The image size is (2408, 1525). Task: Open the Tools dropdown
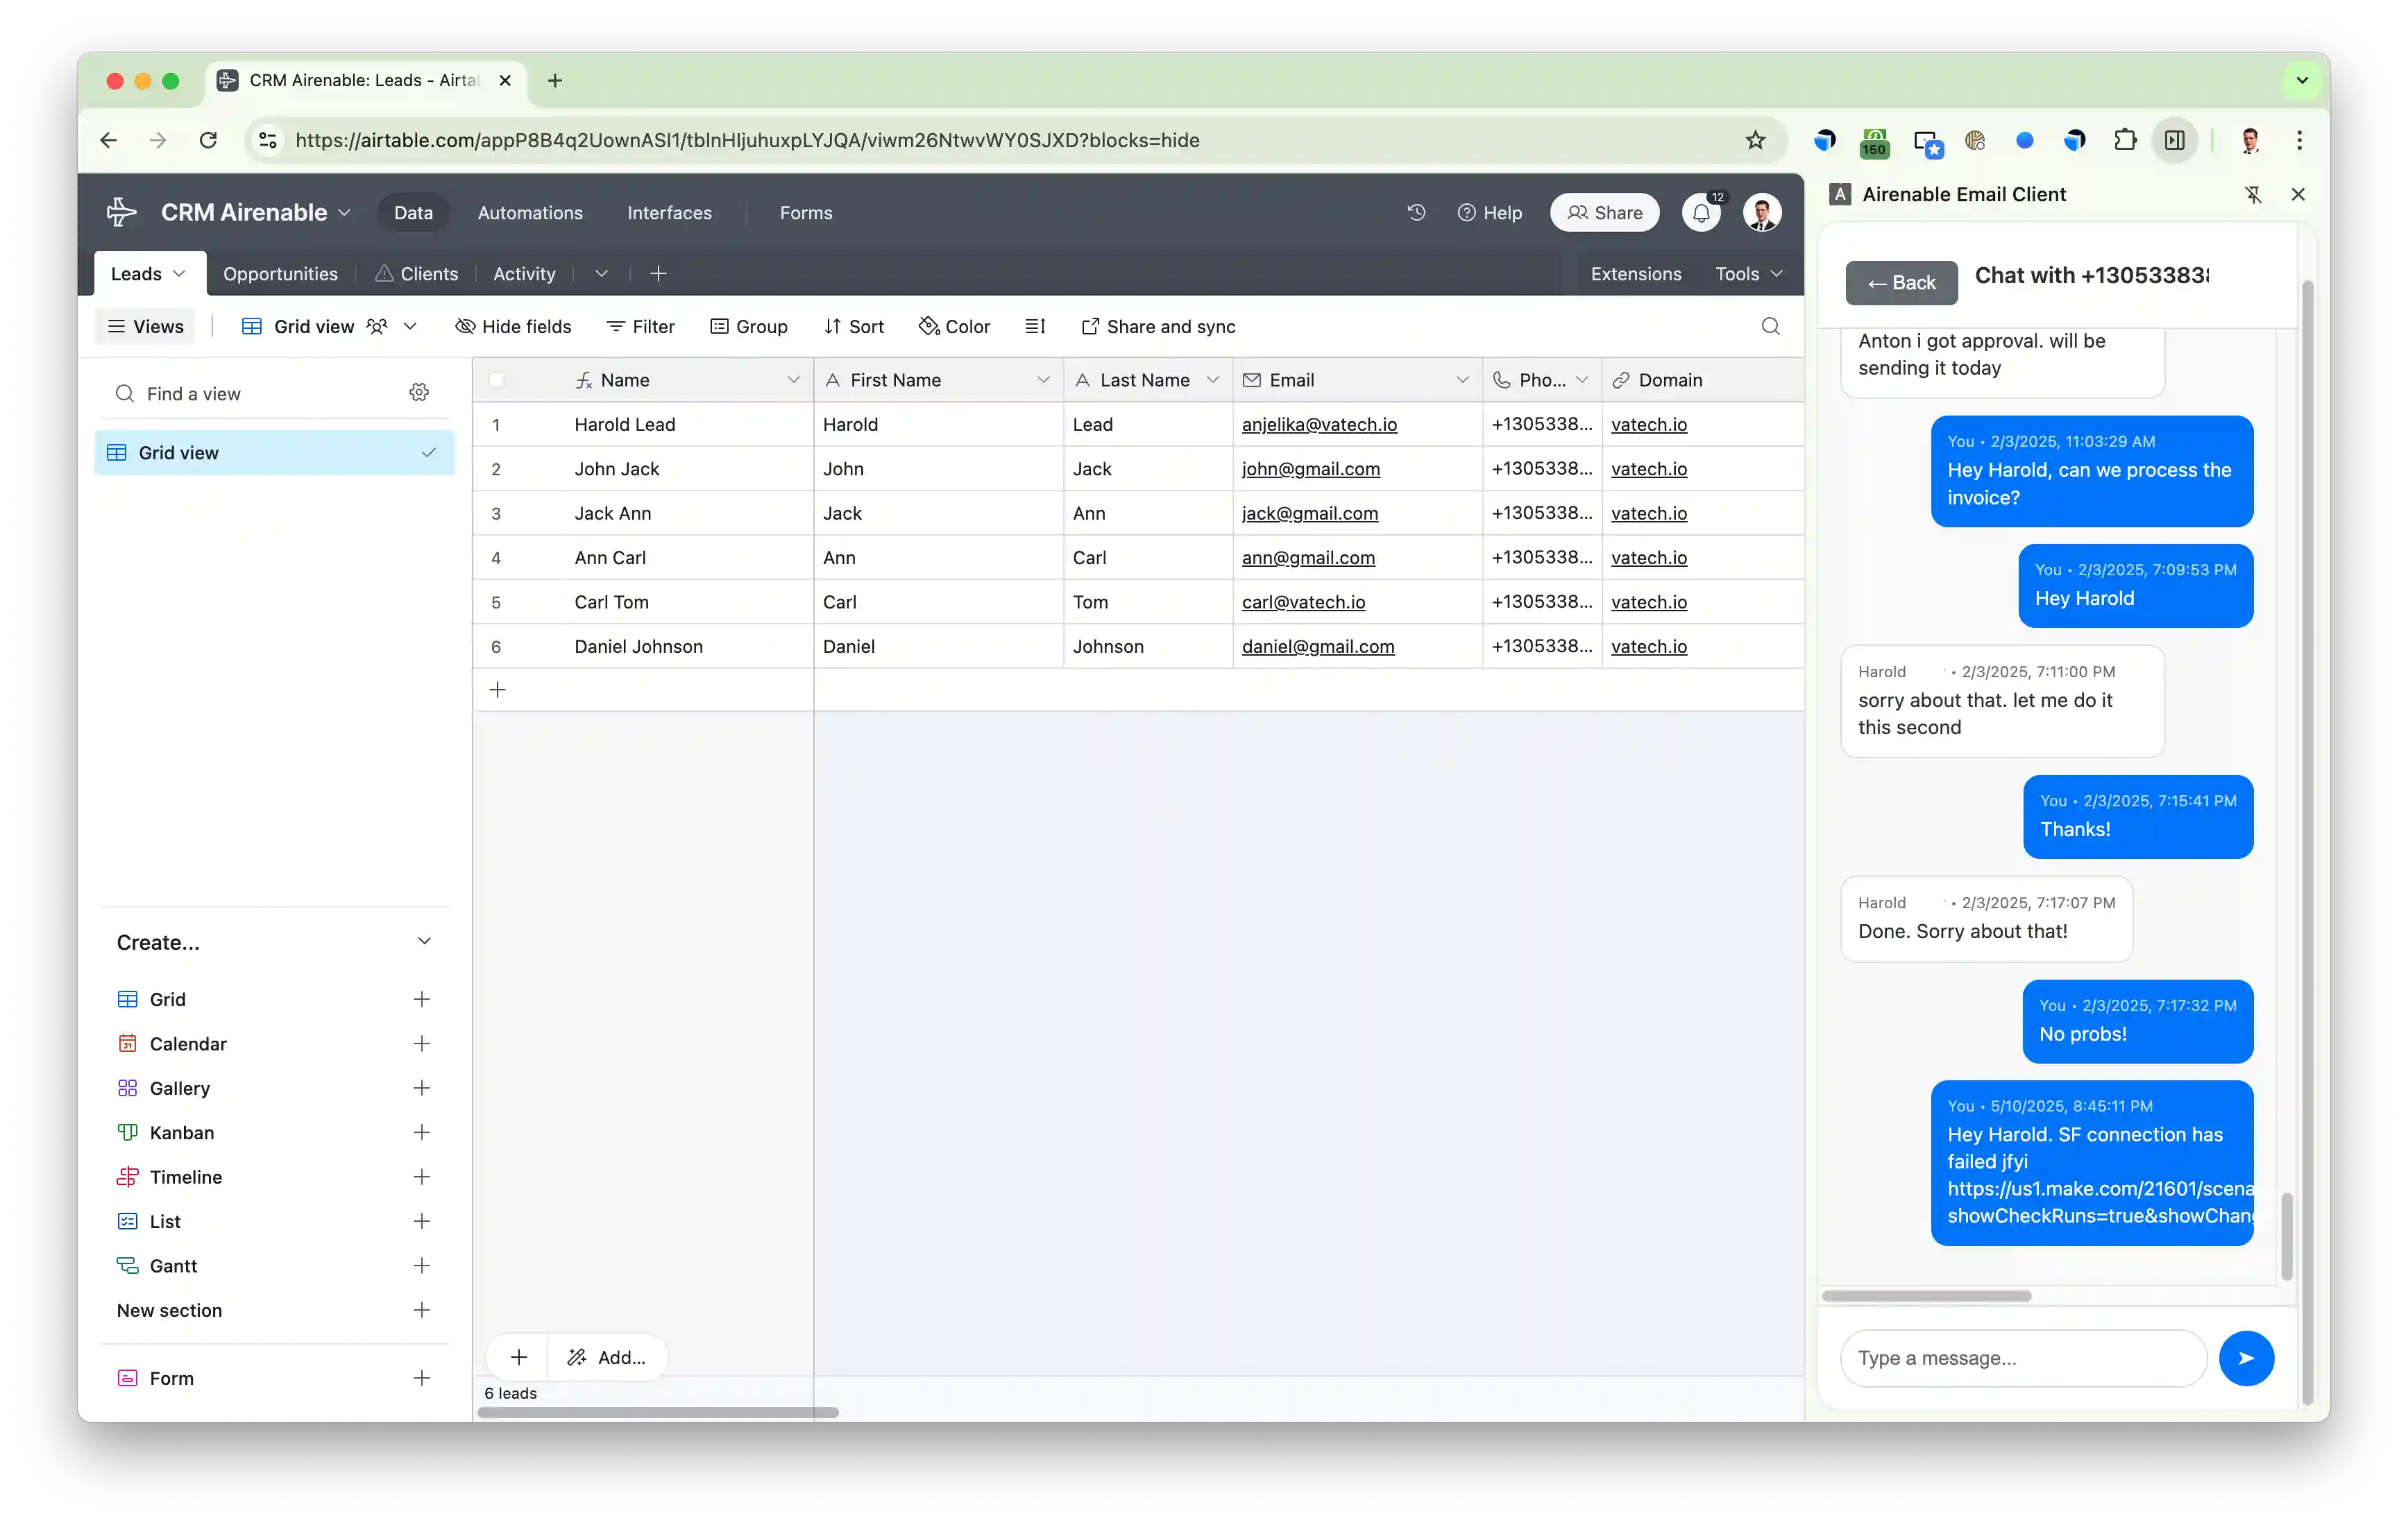(1746, 273)
